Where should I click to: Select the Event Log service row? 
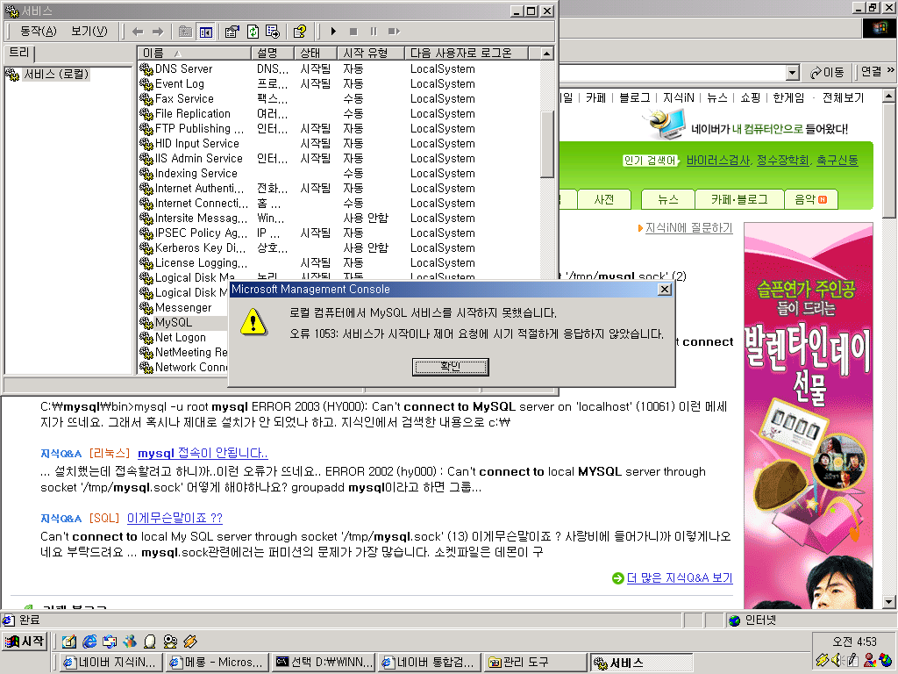pyautogui.click(x=339, y=83)
